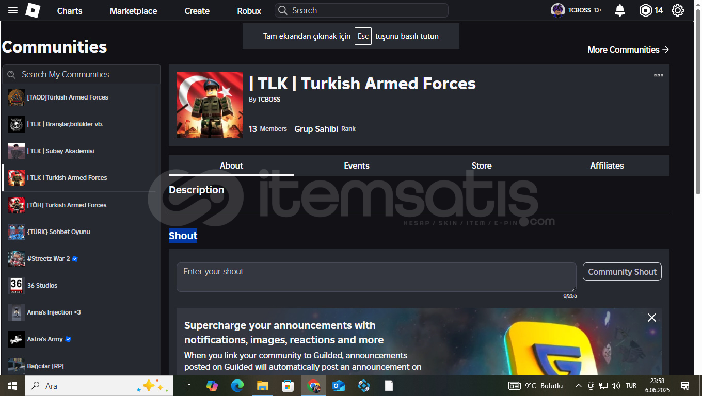
Task: Click the {TÜRK} Sohbet Oyunu thumbnail icon
Action: click(x=17, y=232)
